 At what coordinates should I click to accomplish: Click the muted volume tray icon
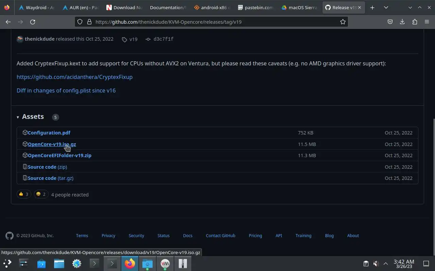coord(376,264)
